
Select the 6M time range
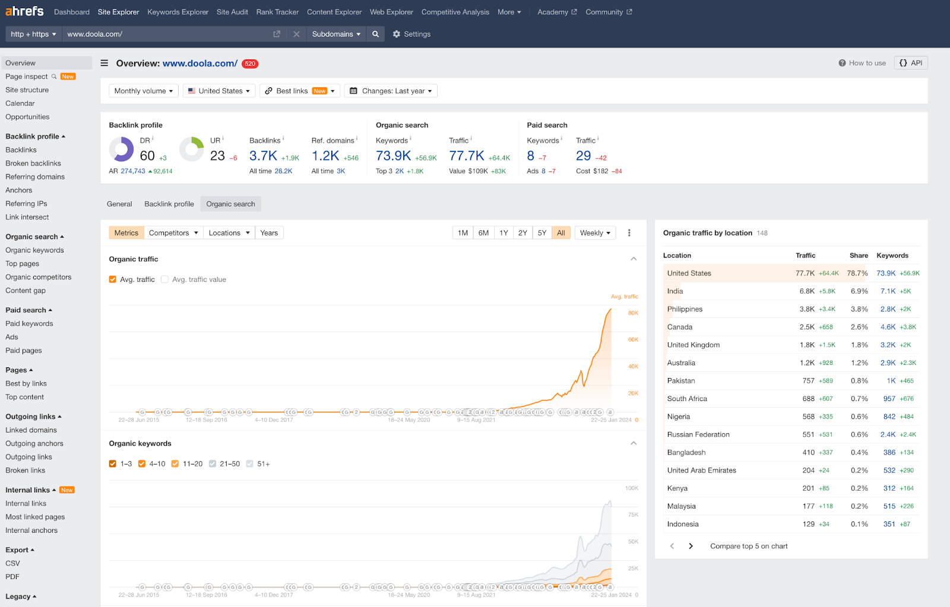[484, 233]
